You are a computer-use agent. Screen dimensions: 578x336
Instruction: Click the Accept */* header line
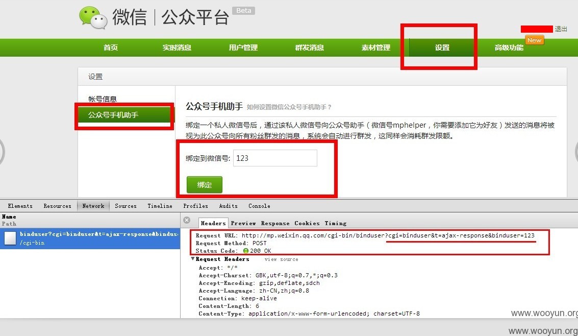(x=218, y=268)
